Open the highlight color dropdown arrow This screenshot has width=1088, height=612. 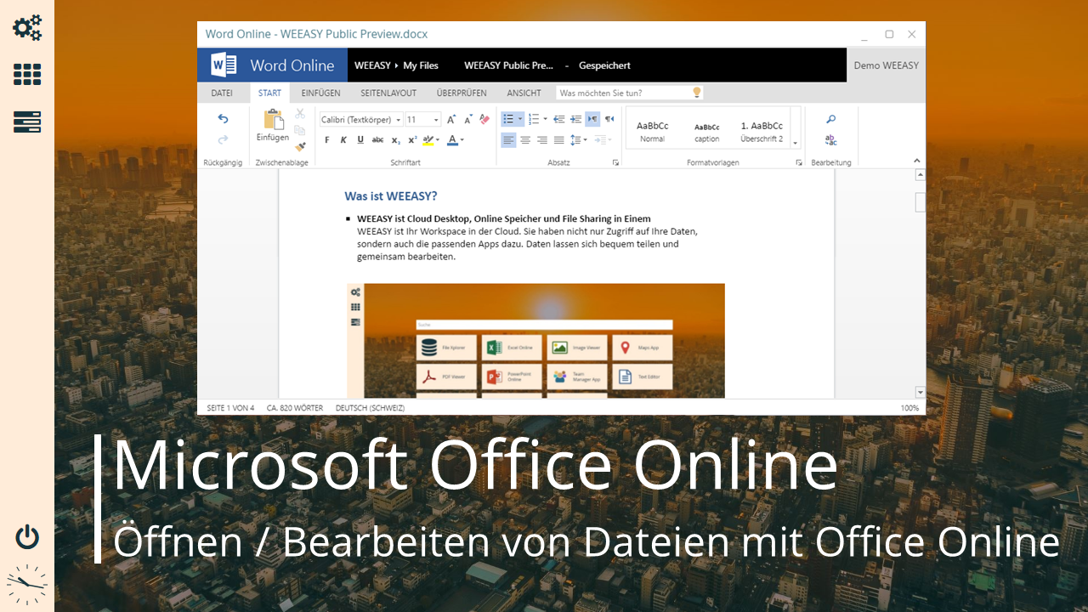tap(438, 140)
